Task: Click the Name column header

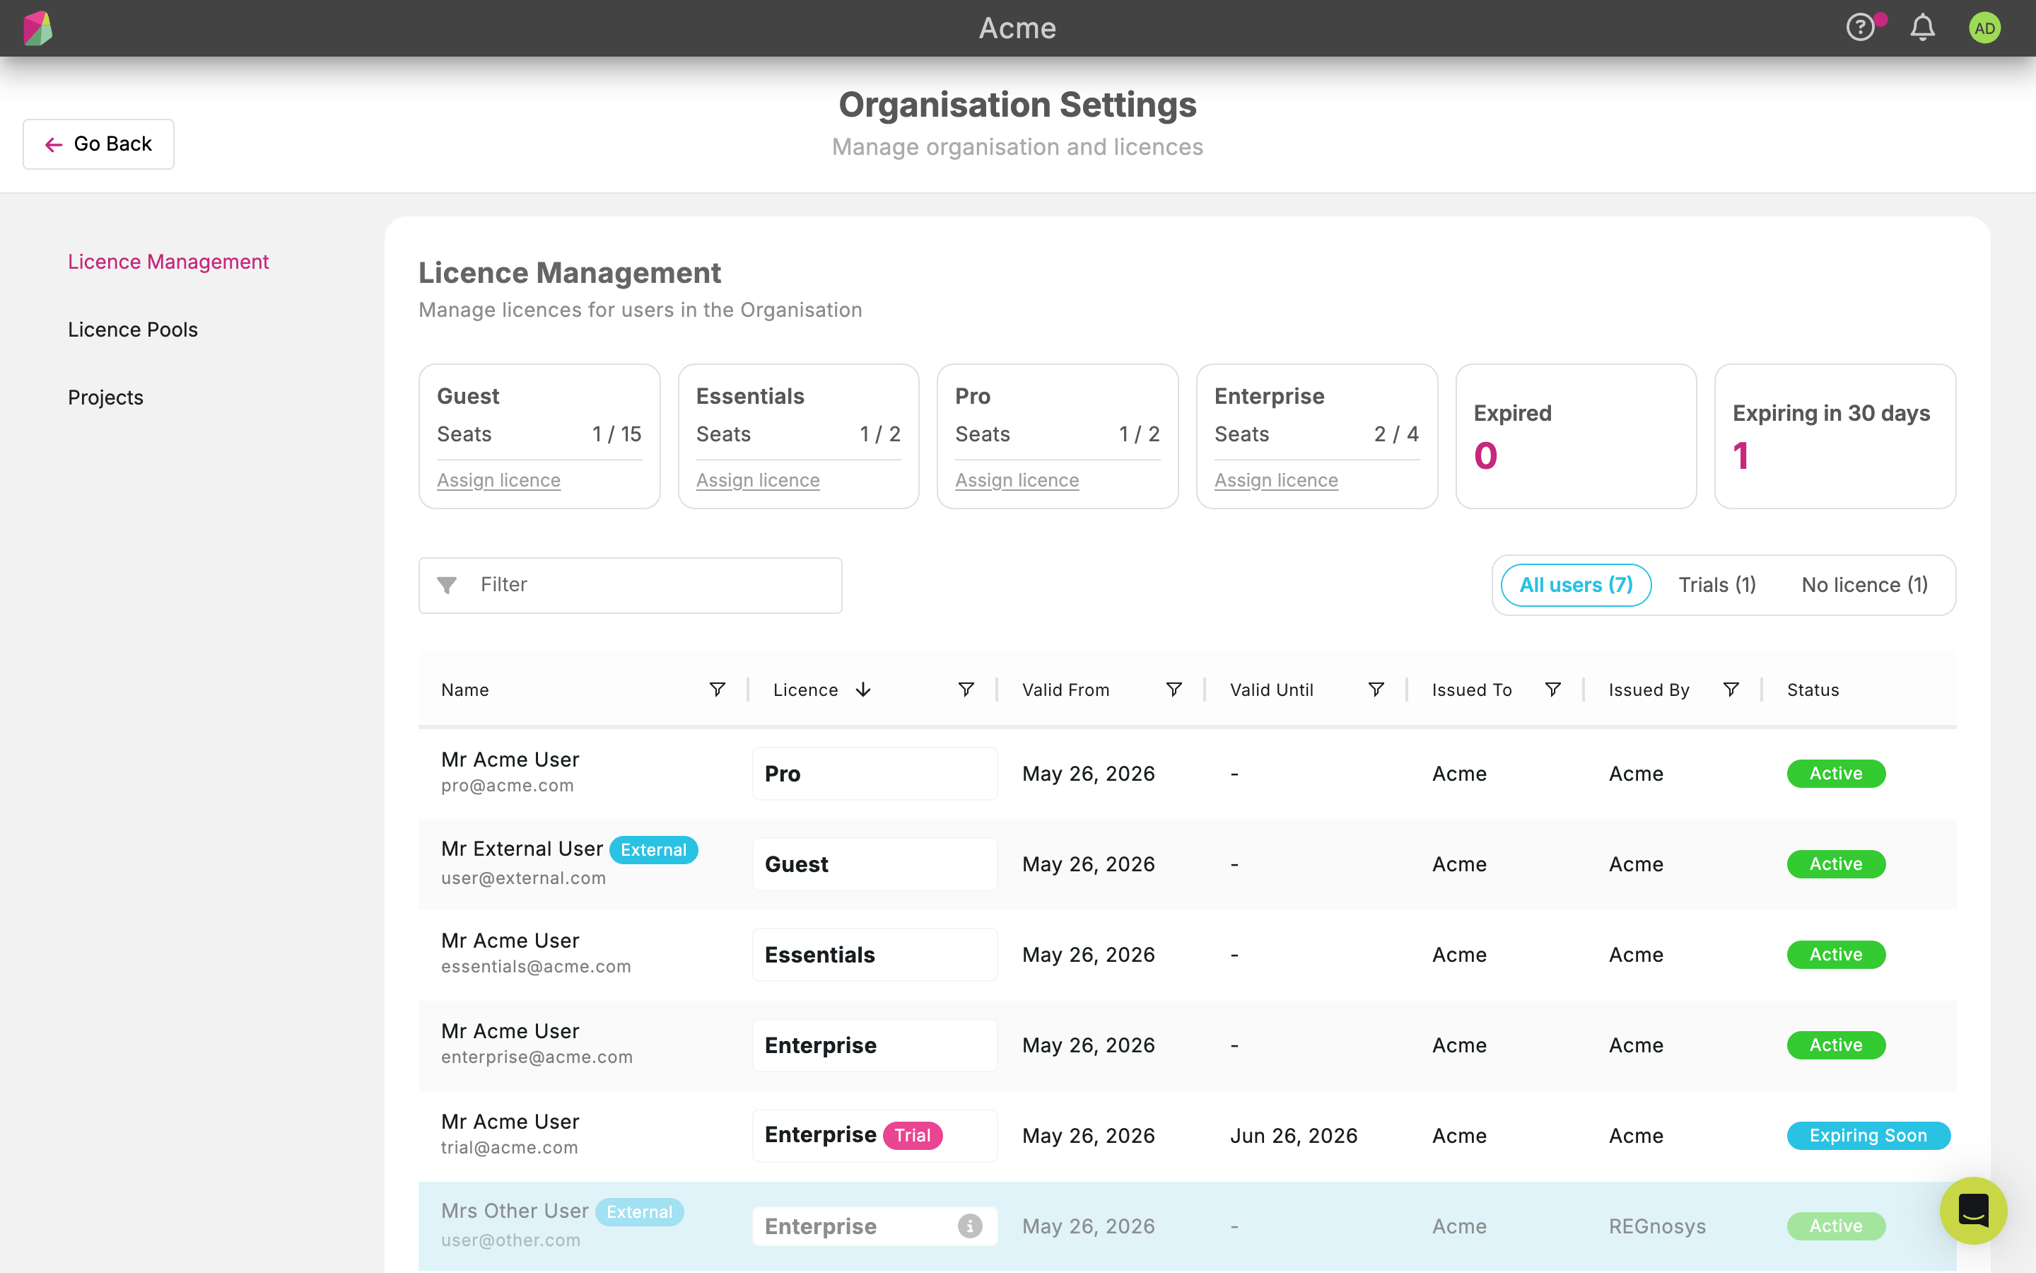Action: [x=464, y=690]
